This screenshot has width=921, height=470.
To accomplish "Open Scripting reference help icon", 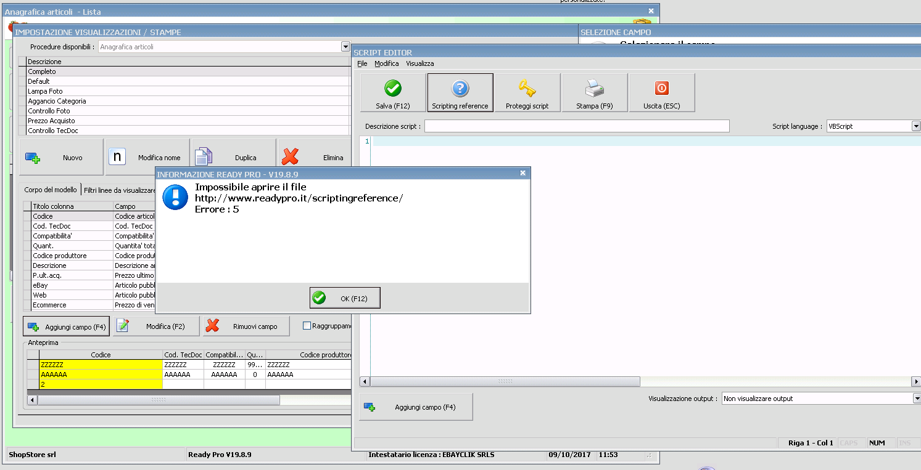I will click(x=460, y=88).
